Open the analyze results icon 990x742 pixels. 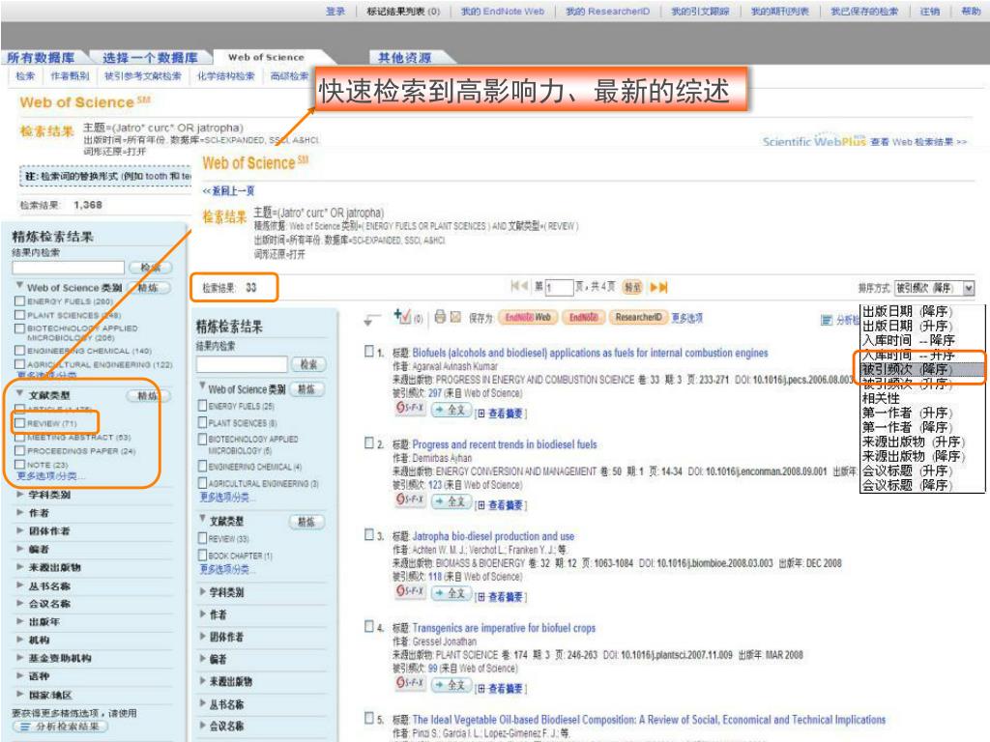pos(827,320)
